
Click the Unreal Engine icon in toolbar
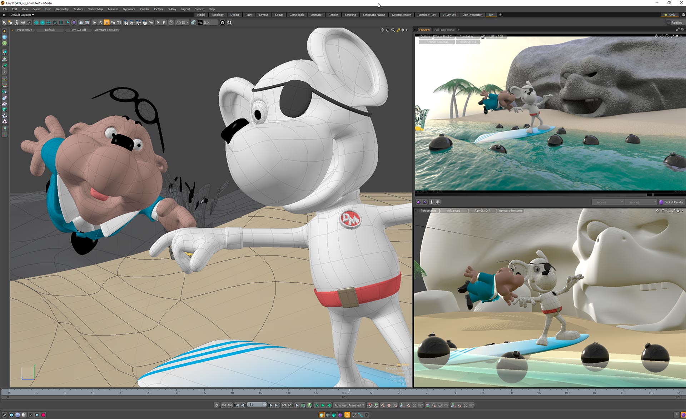(229, 22)
